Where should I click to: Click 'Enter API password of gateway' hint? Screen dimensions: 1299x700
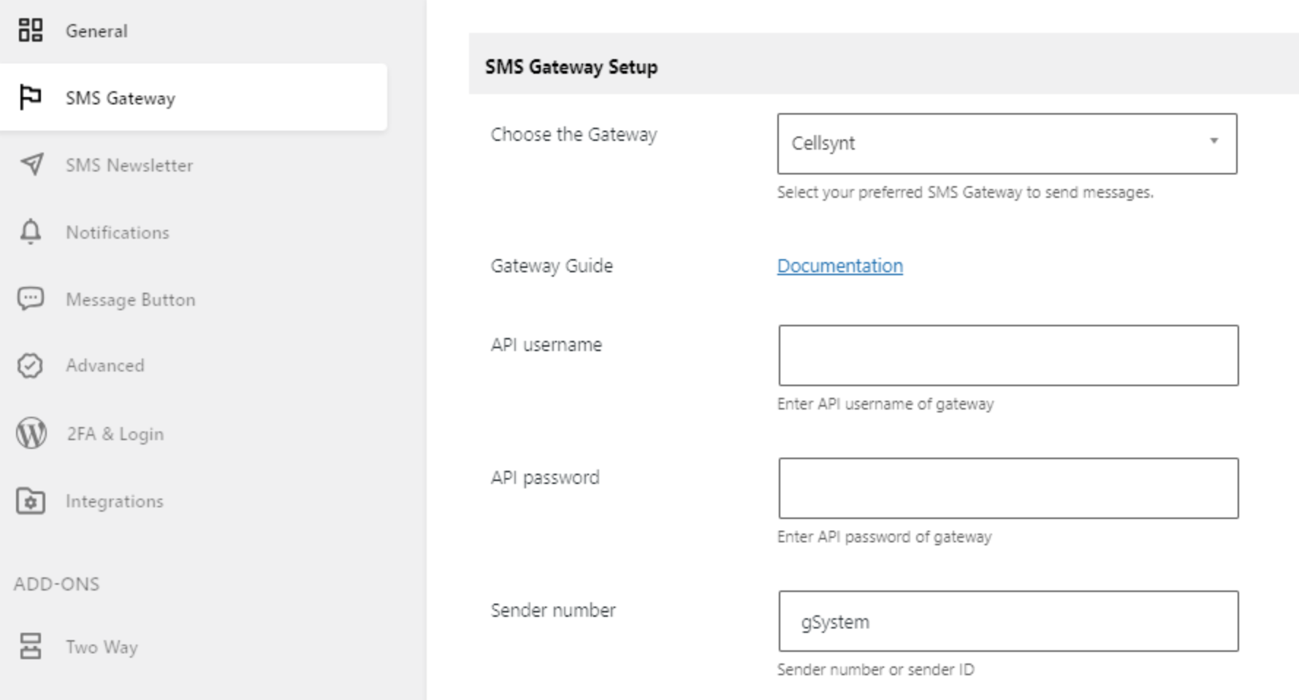point(884,536)
